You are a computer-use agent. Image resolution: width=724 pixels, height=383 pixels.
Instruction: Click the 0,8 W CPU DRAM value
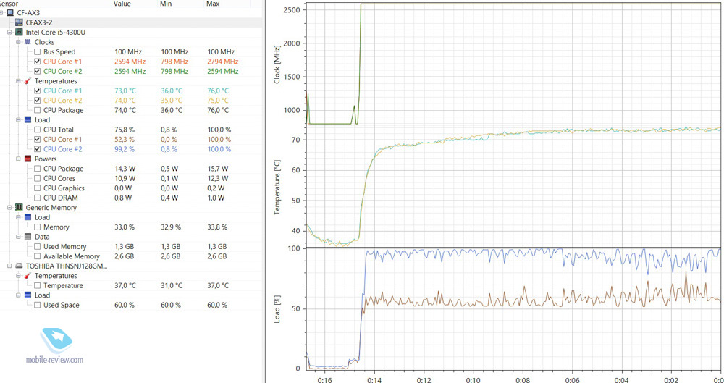[x=123, y=198]
